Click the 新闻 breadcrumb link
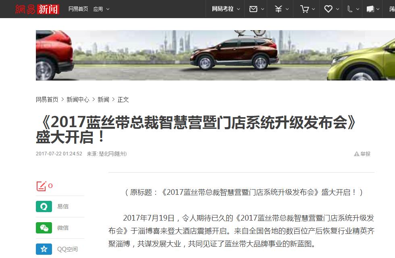This screenshot has height=258, width=395. coord(103,99)
